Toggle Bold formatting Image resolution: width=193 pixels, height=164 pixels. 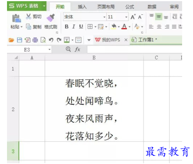67,26
